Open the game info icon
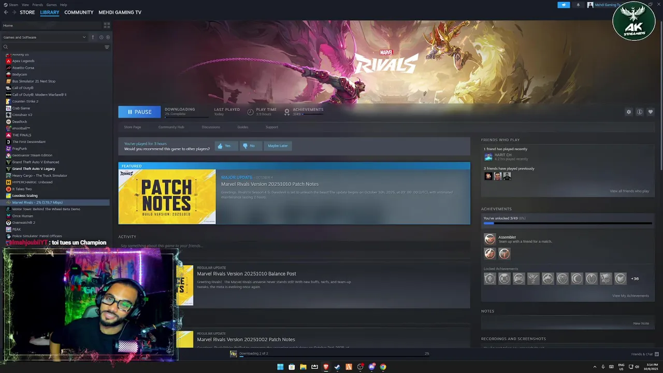This screenshot has width=663, height=373. pyautogui.click(x=640, y=112)
